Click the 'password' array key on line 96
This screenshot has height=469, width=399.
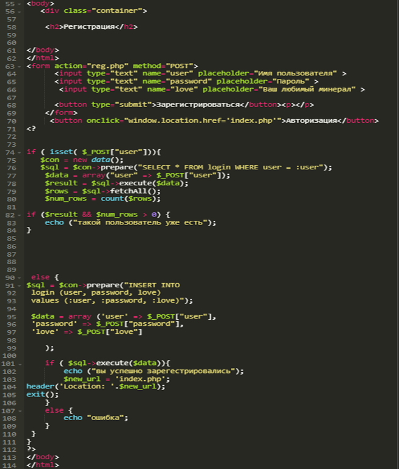(x=54, y=324)
